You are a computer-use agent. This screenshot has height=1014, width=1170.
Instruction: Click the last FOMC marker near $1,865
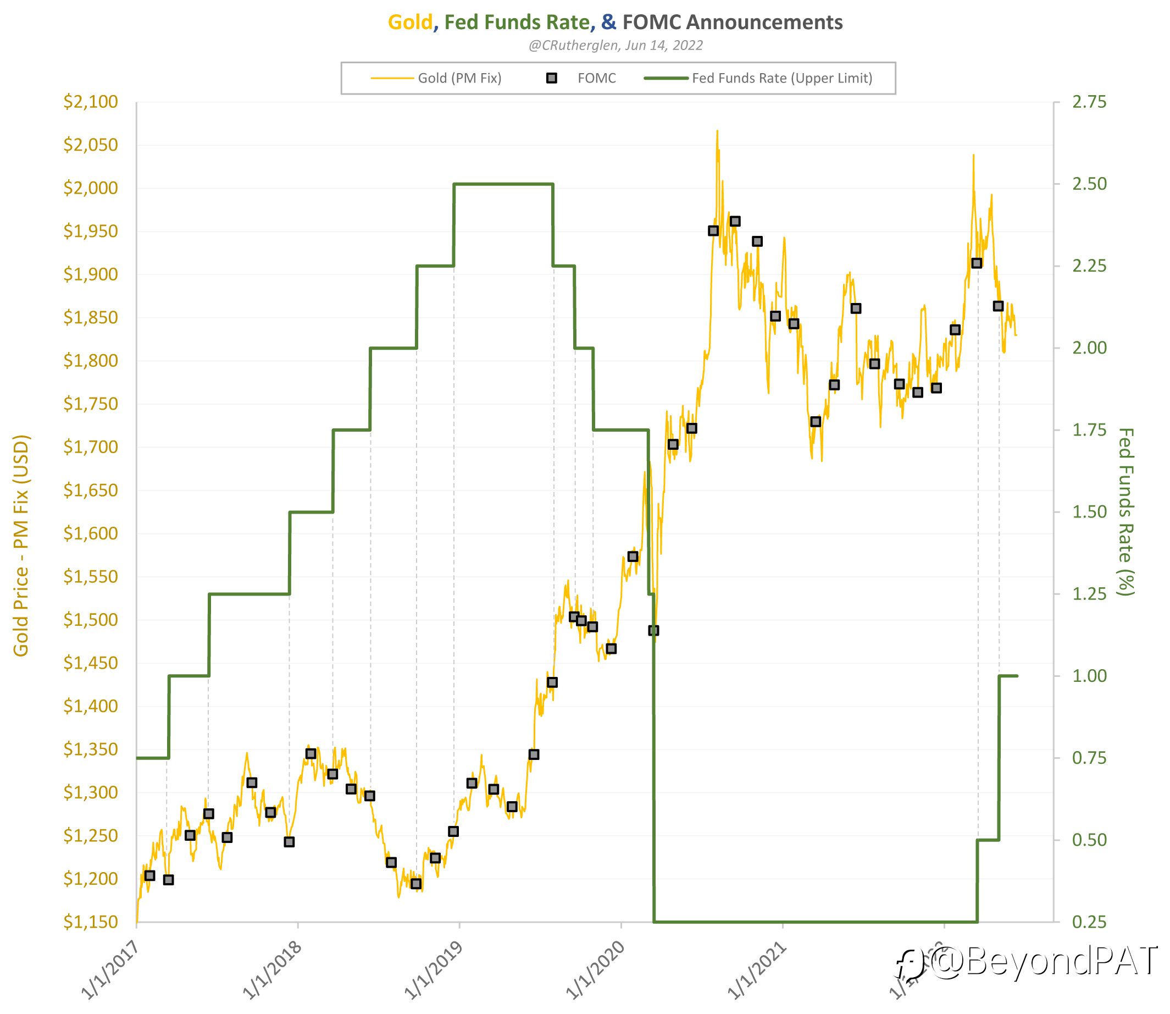coord(998,306)
